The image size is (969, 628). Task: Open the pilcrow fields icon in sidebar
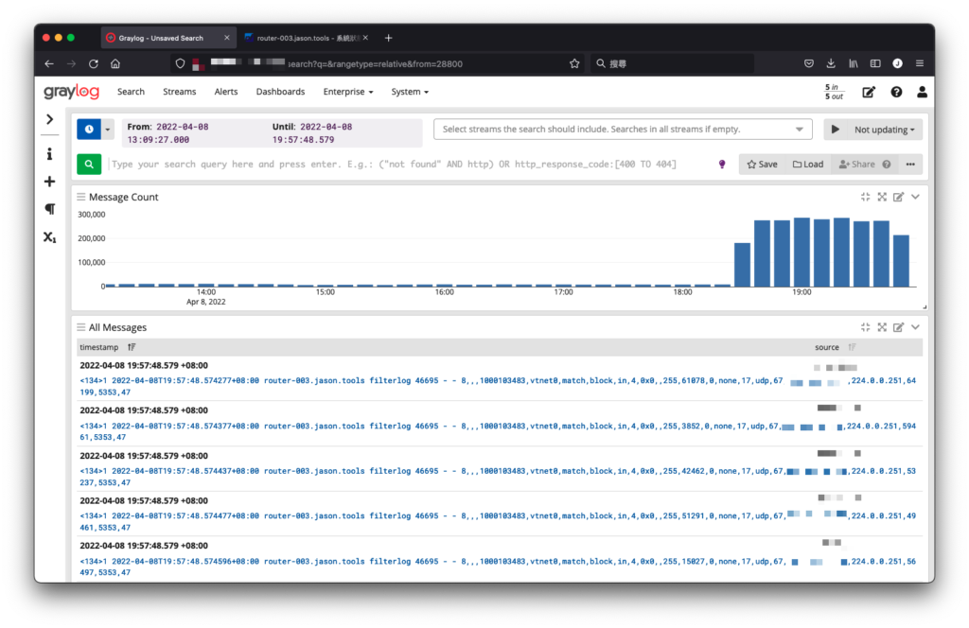point(50,209)
